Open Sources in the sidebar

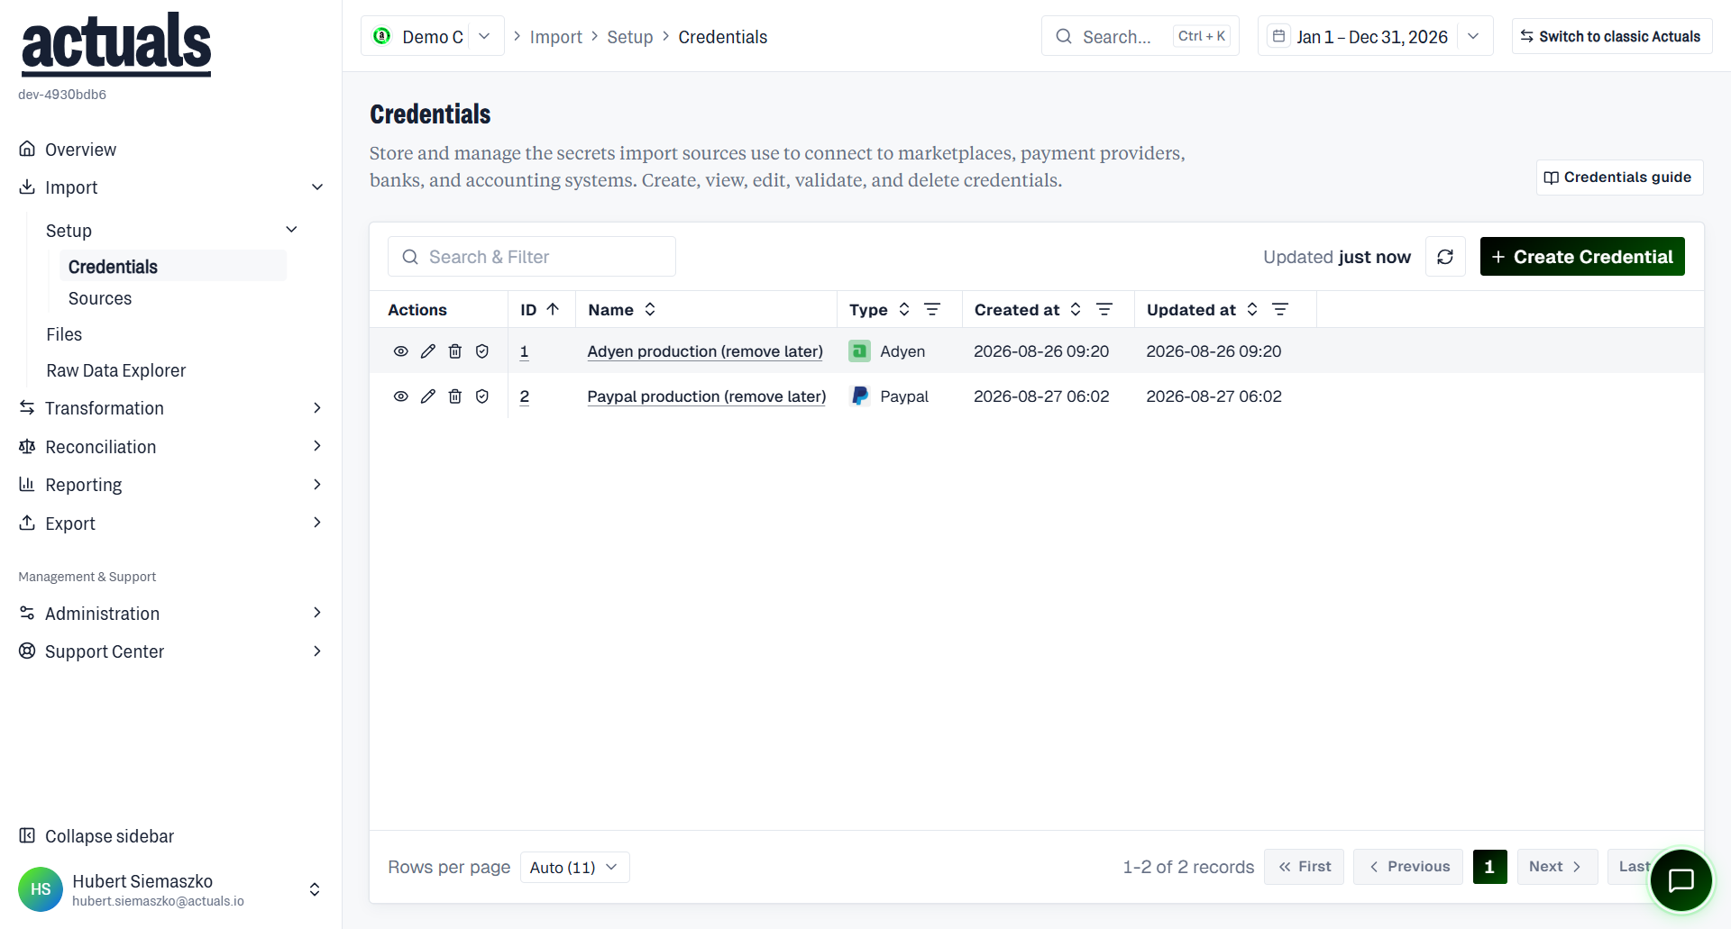[x=100, y=298]
